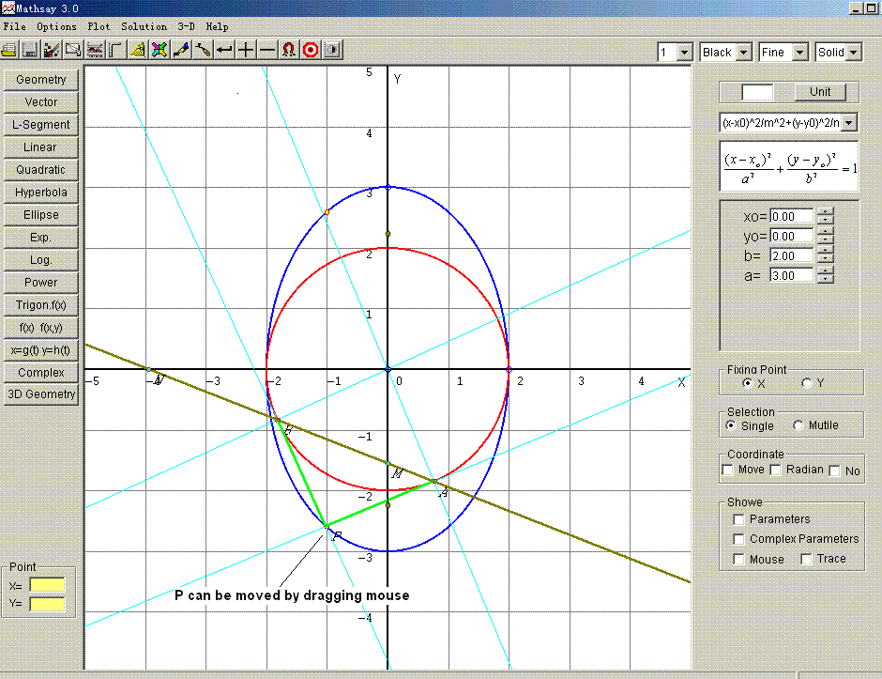The image size is (882, 679).
Task: Open the ellipse equation formula dropdown
Action: [x=849, y=122]
